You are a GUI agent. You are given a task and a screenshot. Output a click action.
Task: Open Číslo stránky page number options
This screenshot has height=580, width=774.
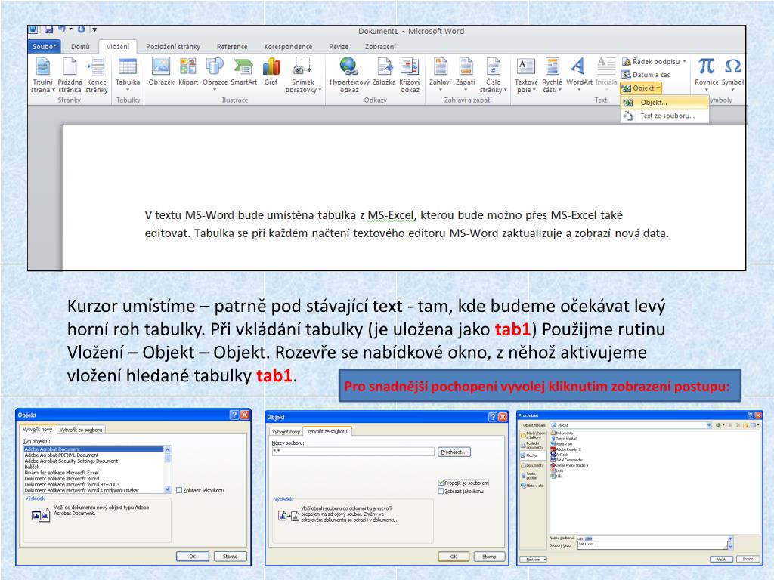pyautogui.click(x=493, y=75)
